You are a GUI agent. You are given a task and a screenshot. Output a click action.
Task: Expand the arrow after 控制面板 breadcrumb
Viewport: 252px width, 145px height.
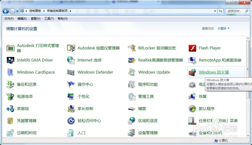click(x=44, y=11)
